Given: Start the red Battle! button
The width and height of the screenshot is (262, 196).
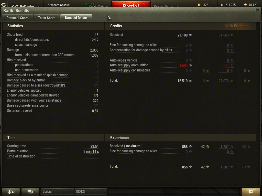Looking at the screenshot, I should click(x=131, y=4).
